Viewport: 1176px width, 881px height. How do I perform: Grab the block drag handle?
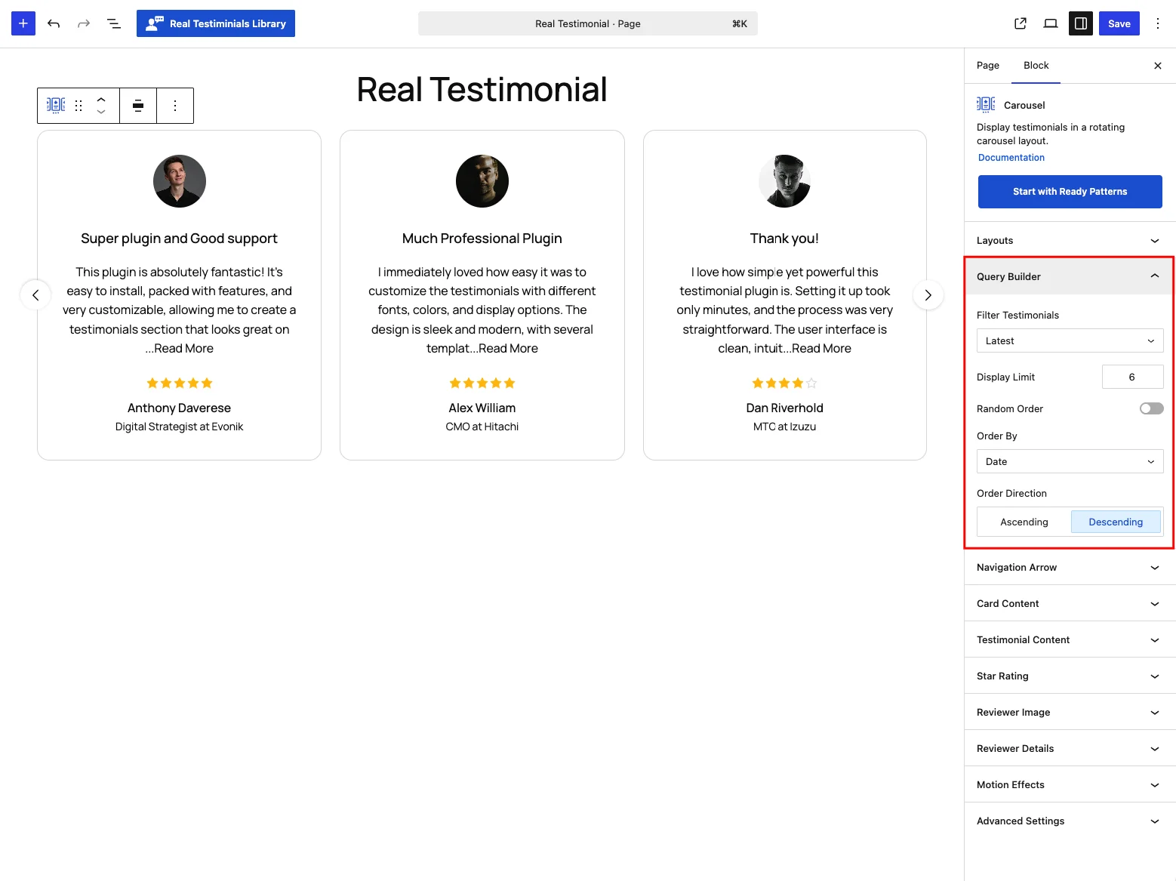pyautogui.click(x=79, y=106)
